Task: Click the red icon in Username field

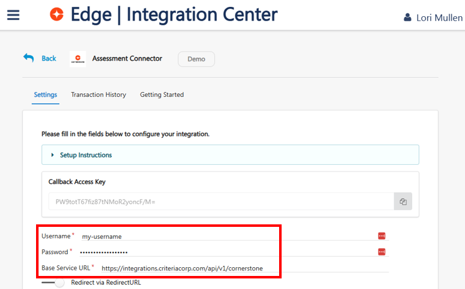Action: 382,236
